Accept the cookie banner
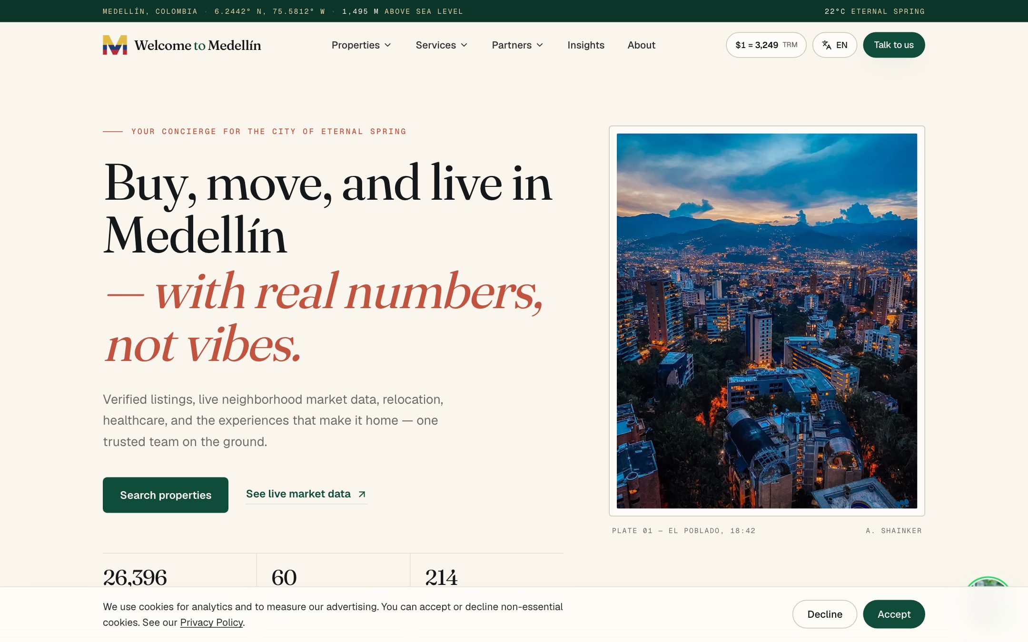The height and width of the screenshot is (642, 1028). click(x=894, y=614)
